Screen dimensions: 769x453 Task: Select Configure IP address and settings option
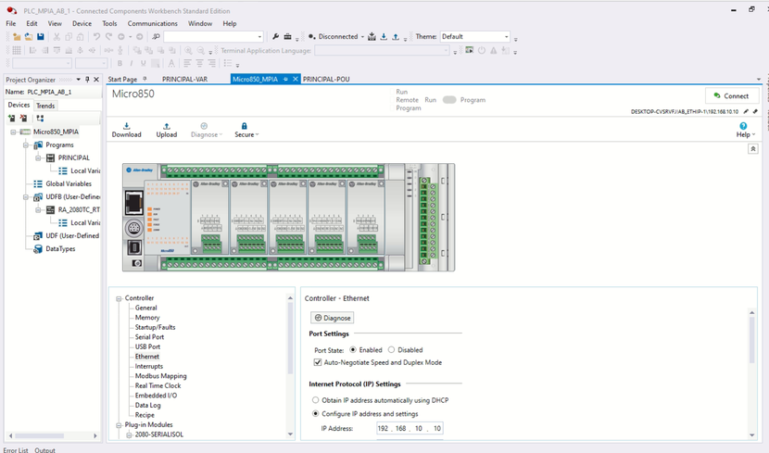[315, 413]
